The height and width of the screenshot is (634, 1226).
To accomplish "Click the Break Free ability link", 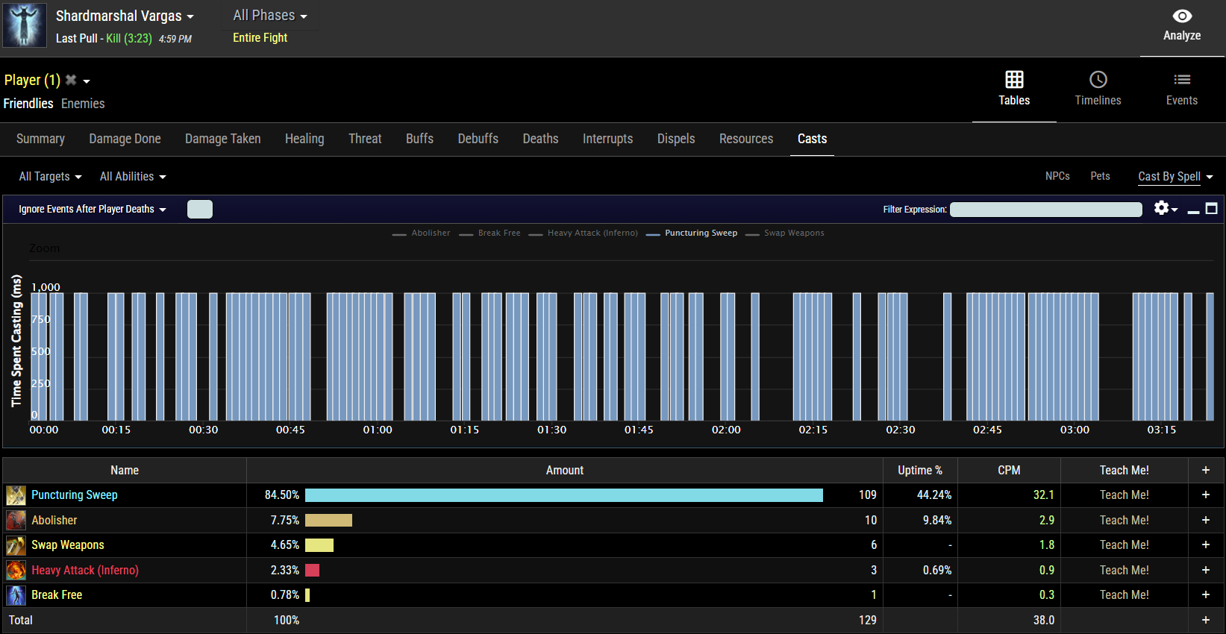I will tap(57, 595).
